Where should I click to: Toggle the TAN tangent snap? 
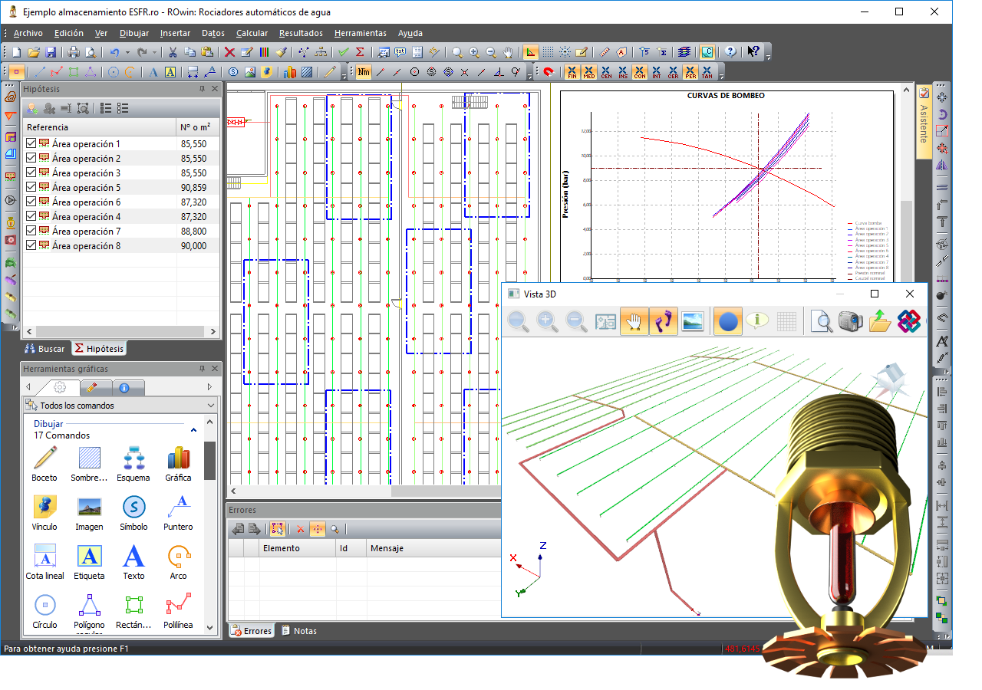pyautogui.click(x=707, y=73)
